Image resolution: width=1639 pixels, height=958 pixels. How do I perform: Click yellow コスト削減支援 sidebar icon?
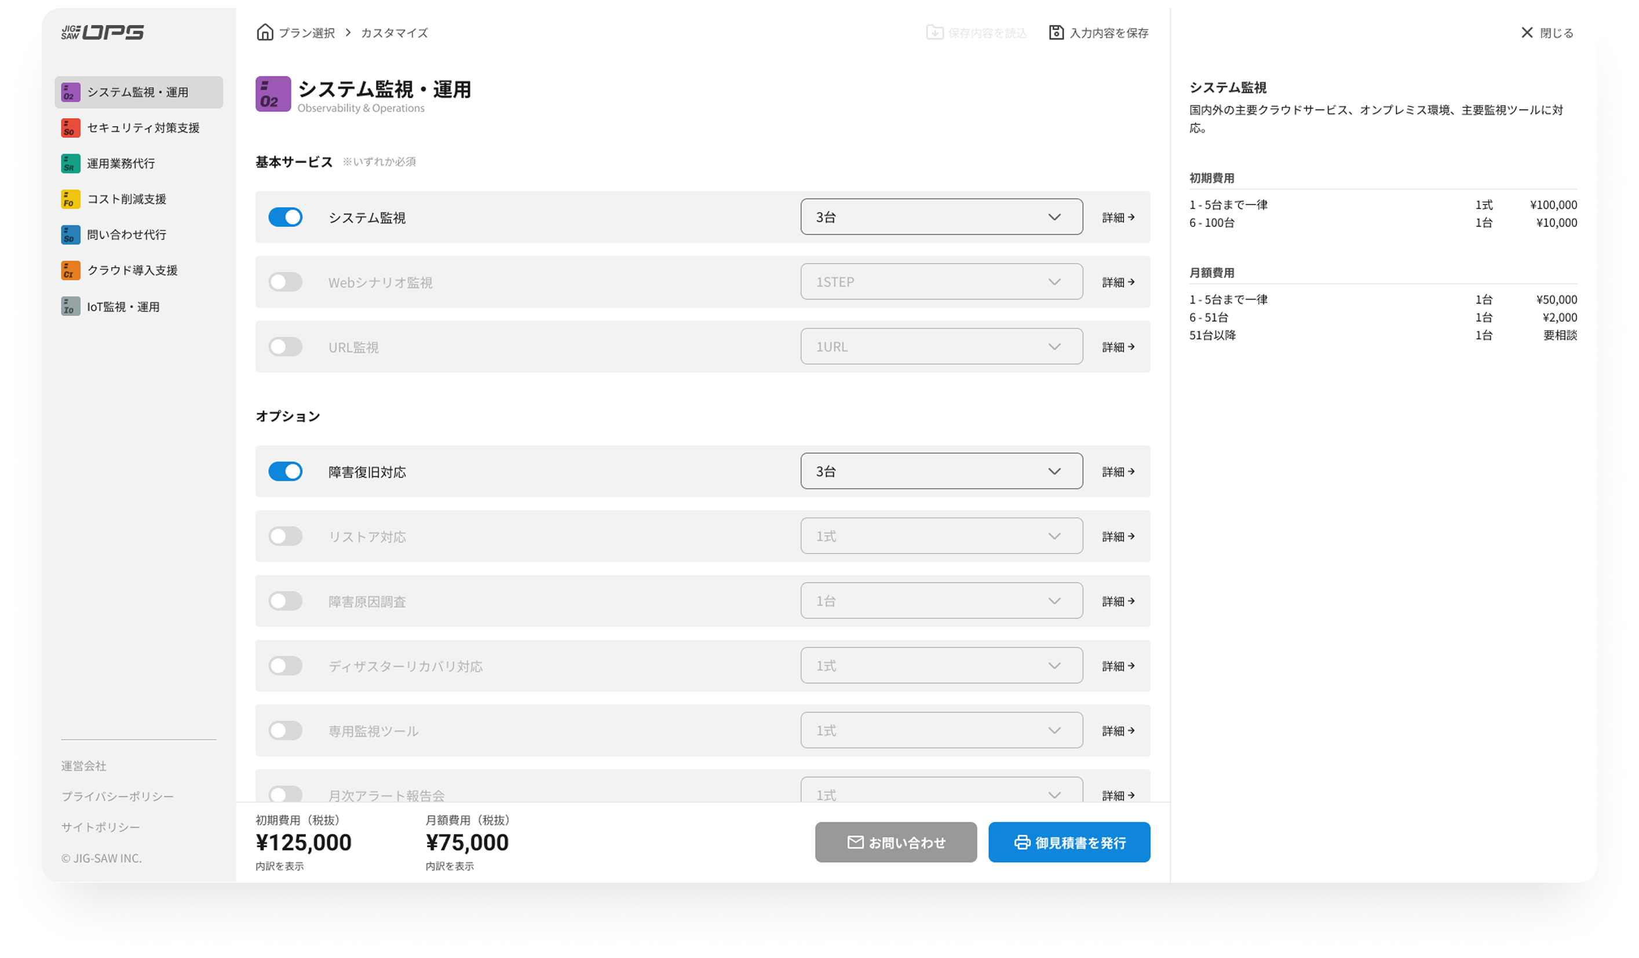70,199
